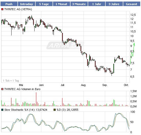Click the 12,5 price axis label
Viewport: 141px width, 135px height.
[133, 15]
